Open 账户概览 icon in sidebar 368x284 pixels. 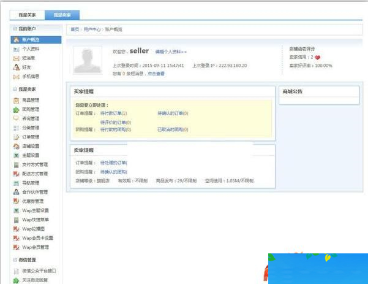(x=16, y=40)
